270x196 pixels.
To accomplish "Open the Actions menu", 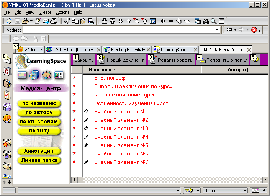I will click(63, 12).
